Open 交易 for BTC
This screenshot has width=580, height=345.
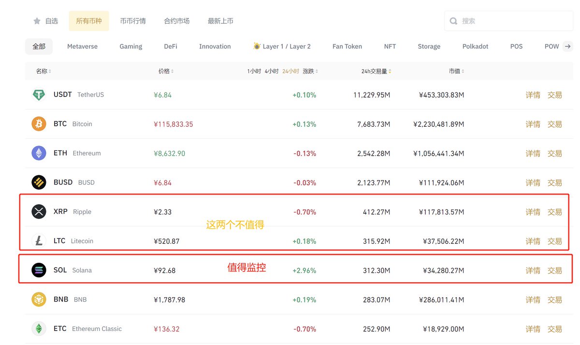pos(555,124)
